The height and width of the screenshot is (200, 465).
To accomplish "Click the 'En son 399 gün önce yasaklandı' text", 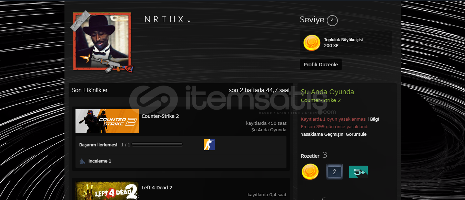I will pyautogui.click(x=335, y=127).
